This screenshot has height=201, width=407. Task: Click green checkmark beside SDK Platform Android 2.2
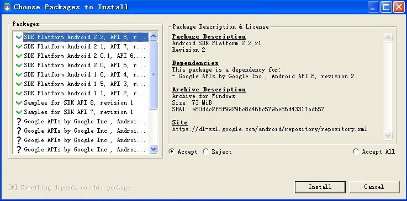click(19, 37)
